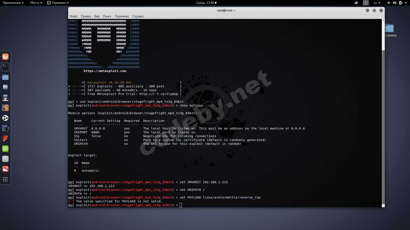Click the set PAYLOAD linux/armle/mettle/reverse_tsp command
This screenshot has width=410, height=230.
(220, 198)
